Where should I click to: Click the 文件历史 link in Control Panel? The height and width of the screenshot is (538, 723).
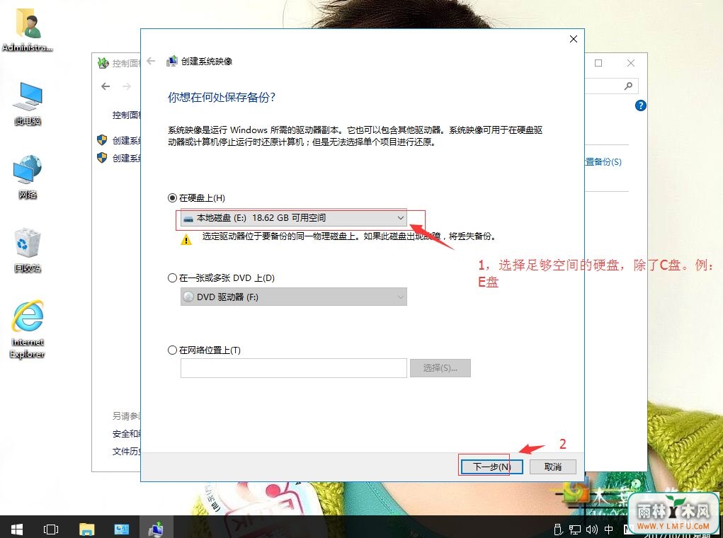click(126, 451)
